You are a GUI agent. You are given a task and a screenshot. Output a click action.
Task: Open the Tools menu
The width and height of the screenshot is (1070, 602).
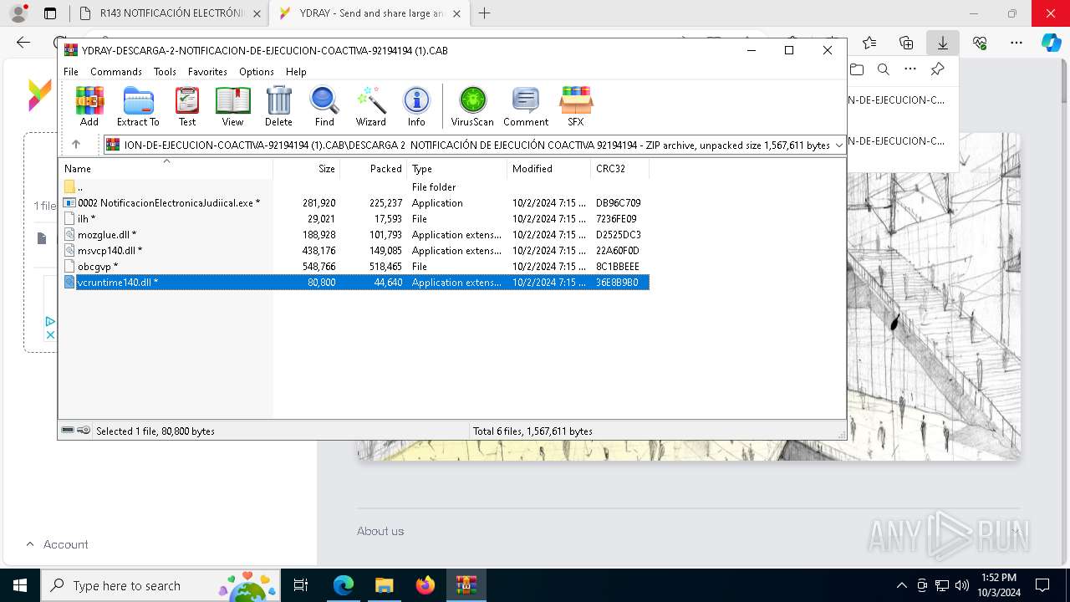[x=165, y=72]
